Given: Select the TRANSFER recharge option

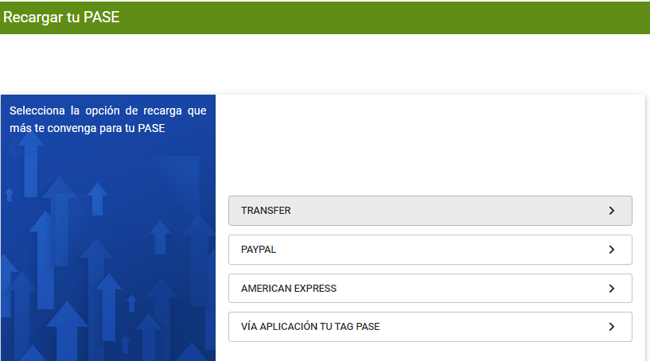Looking at the screenshot, I should pyautogui.click(x=430, y=211).
